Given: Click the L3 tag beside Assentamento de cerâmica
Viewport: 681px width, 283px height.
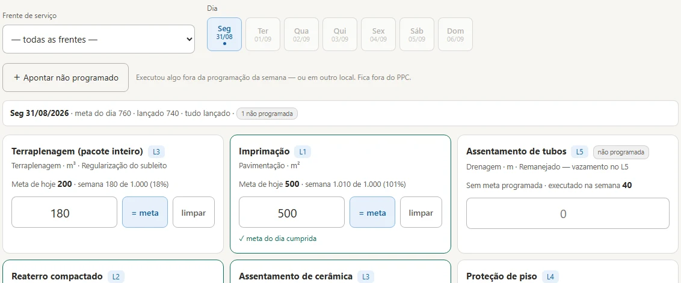Looking at the screenshot, I should pos(366,276).
